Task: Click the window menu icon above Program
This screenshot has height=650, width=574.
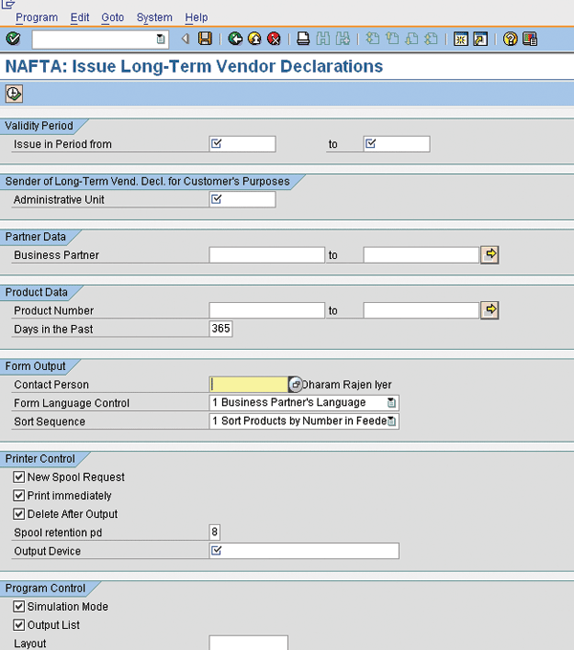Action: [x=8, y=4]
